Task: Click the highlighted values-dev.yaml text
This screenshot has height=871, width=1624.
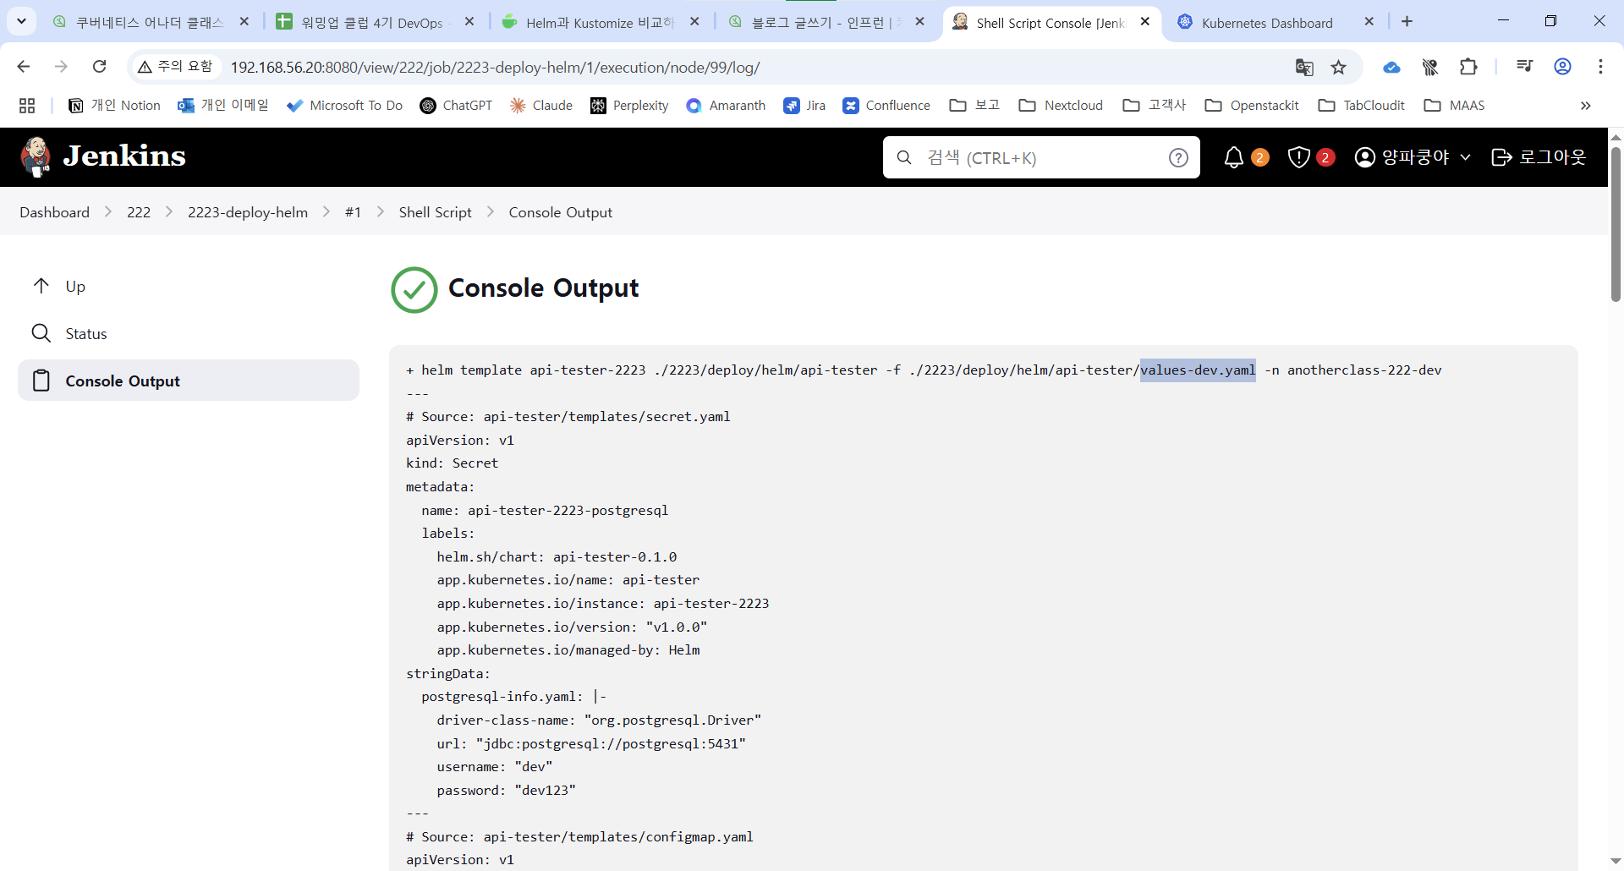Action: [x=1198, y=370]
